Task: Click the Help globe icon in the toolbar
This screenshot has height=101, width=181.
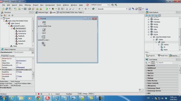Action: coord(146,9)
